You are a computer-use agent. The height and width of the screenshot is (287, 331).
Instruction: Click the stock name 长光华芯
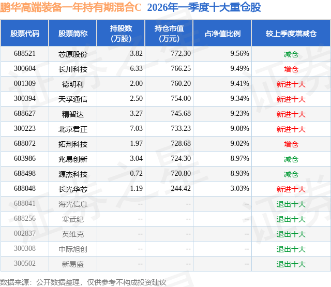click(x=73, y=189)
